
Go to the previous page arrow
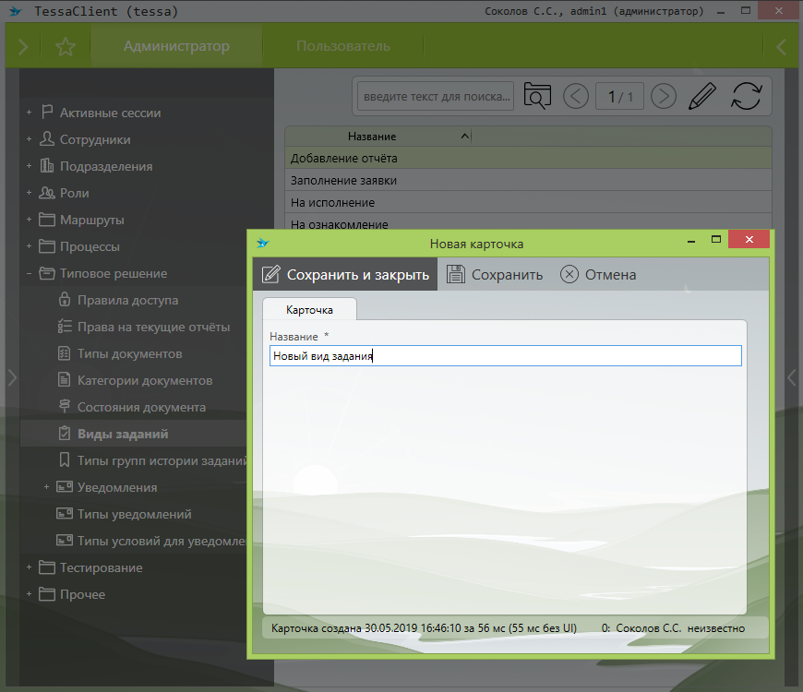coord(576,96)
